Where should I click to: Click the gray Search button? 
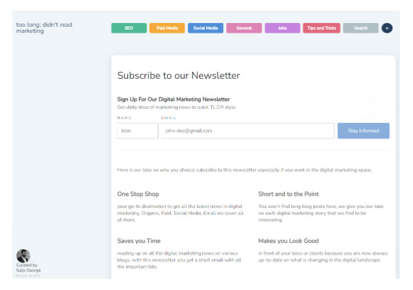tap(361, 28)
